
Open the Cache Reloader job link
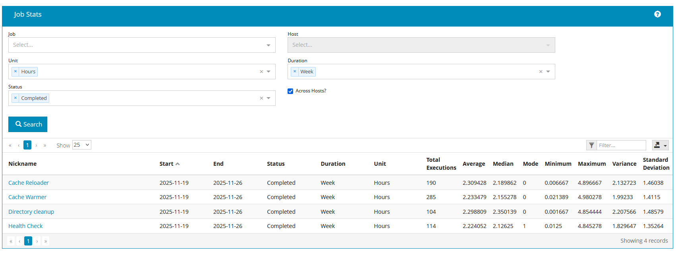point(29,183)
